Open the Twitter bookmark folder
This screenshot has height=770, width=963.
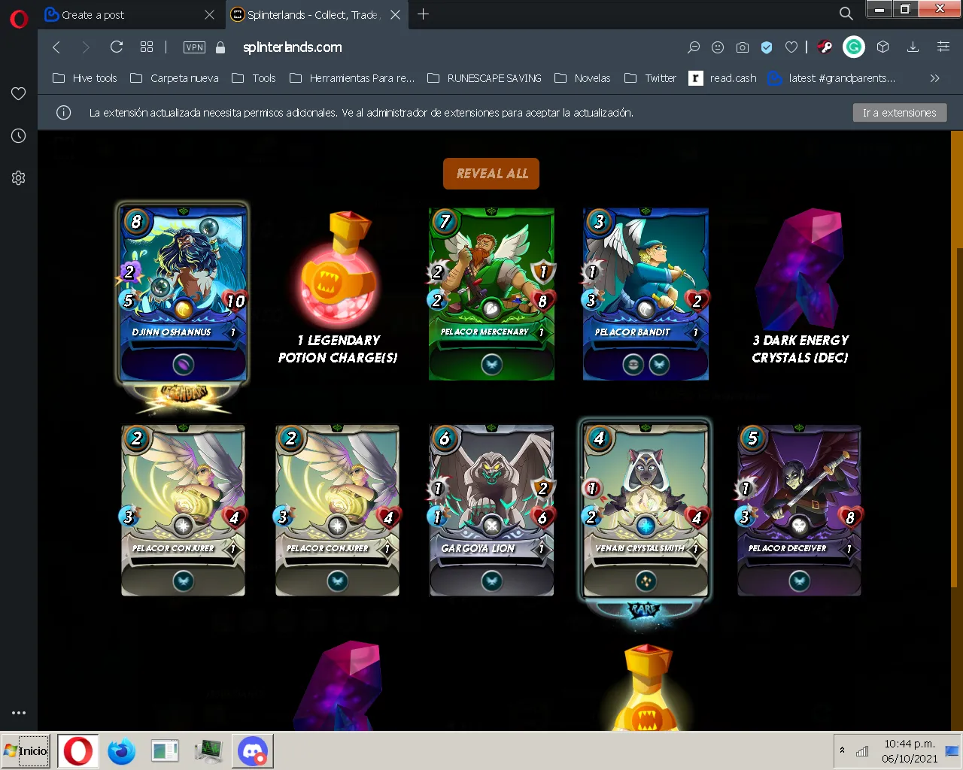pyautogui.click(x=650, y=78)
